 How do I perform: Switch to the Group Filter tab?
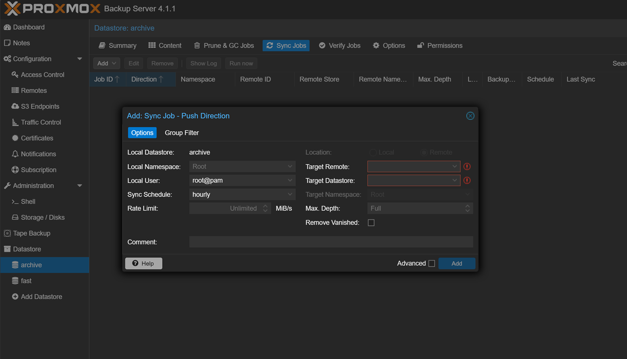click(181, 133)
